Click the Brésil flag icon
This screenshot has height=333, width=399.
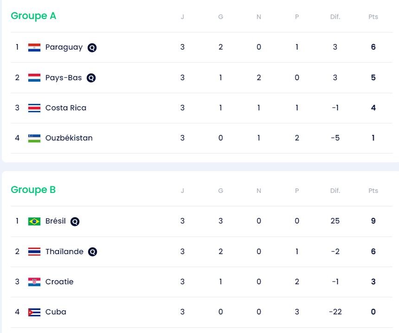tap(34, 221)
